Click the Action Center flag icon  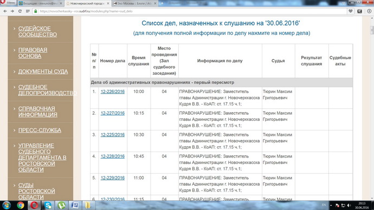coord(337,205)
